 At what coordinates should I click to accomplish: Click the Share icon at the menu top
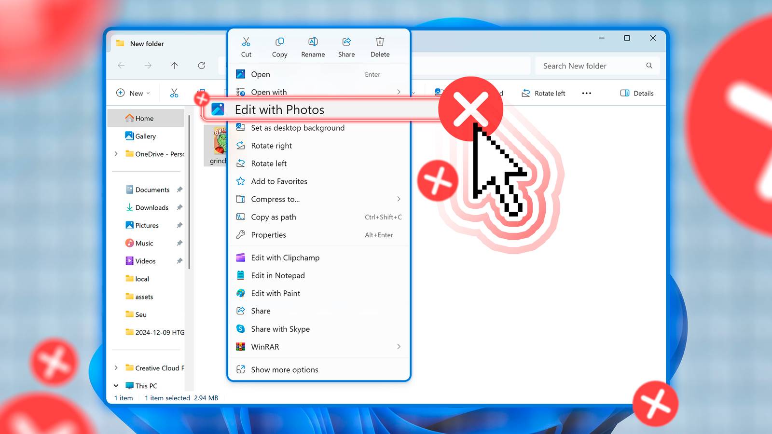pos(346,41)
